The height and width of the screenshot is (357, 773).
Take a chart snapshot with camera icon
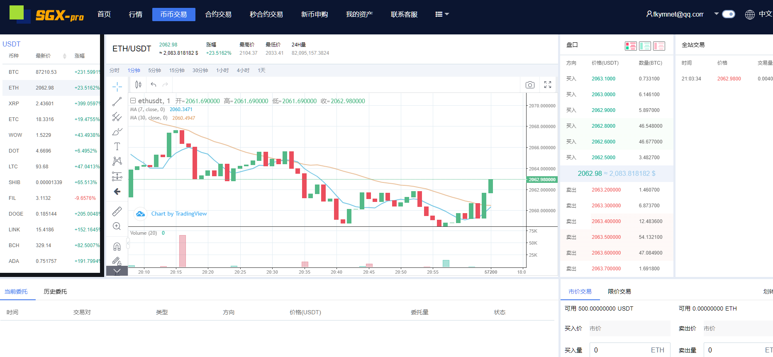pyautogui.click(x=530, y=85)
